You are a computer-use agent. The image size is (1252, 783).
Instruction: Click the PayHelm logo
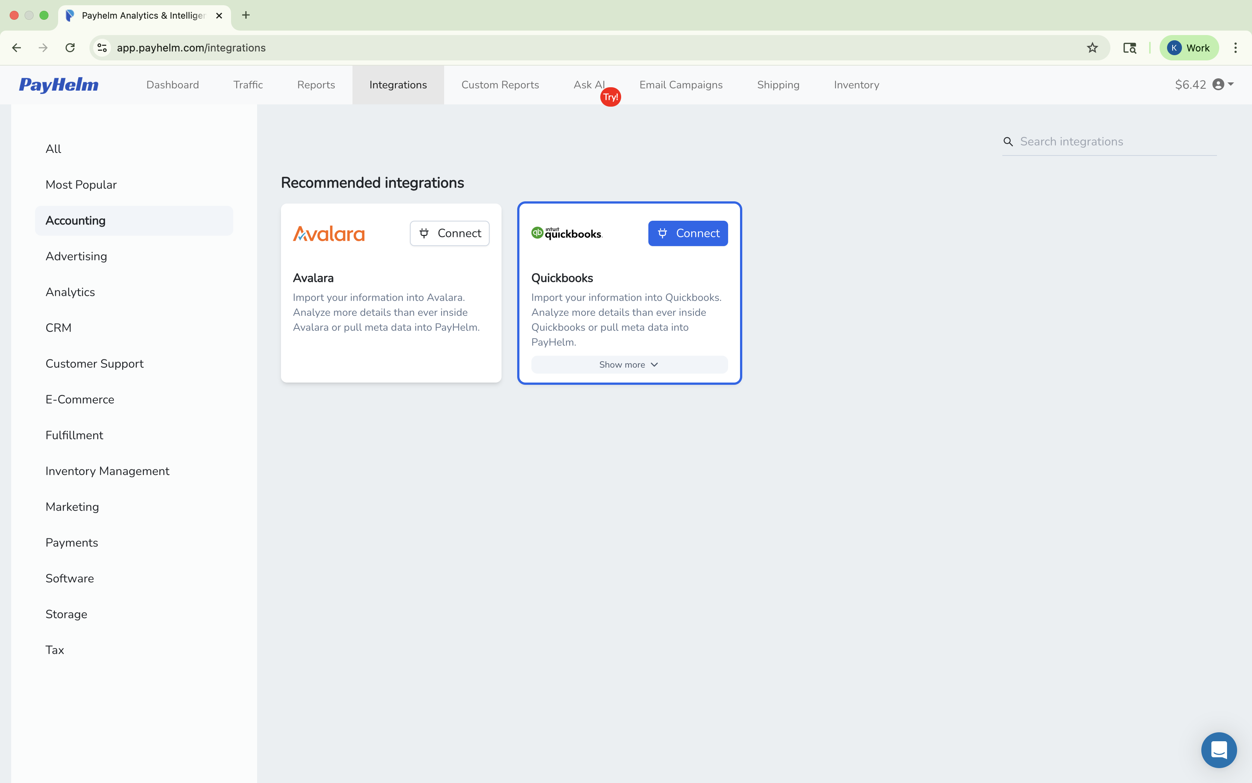pyautogui.click(x=59, y=85)
